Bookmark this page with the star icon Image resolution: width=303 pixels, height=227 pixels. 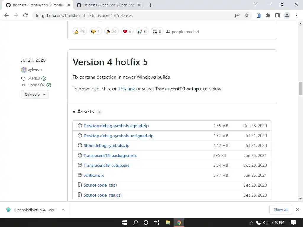[247, 15]
